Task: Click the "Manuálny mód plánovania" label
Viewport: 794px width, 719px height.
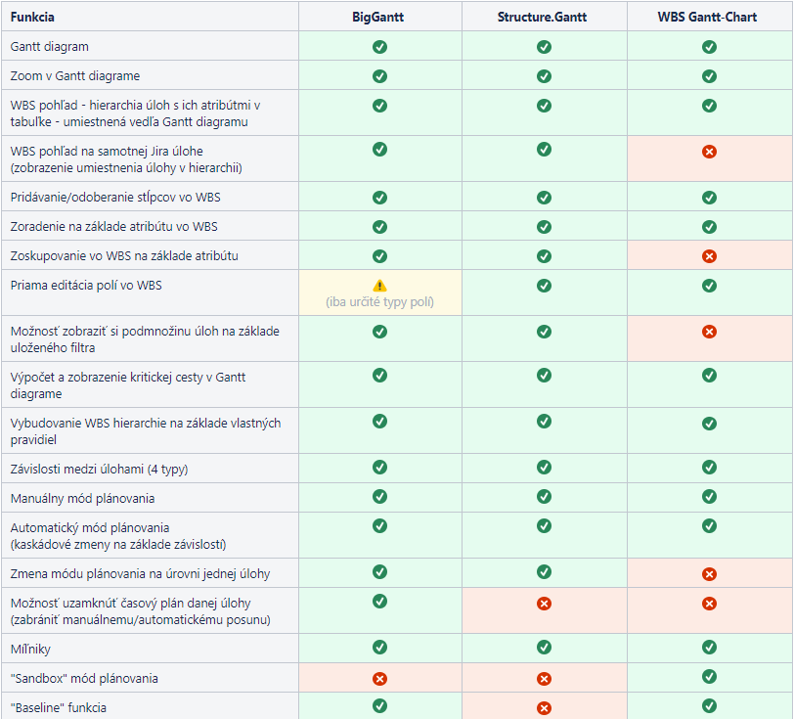Action: [x=82, y=499]
